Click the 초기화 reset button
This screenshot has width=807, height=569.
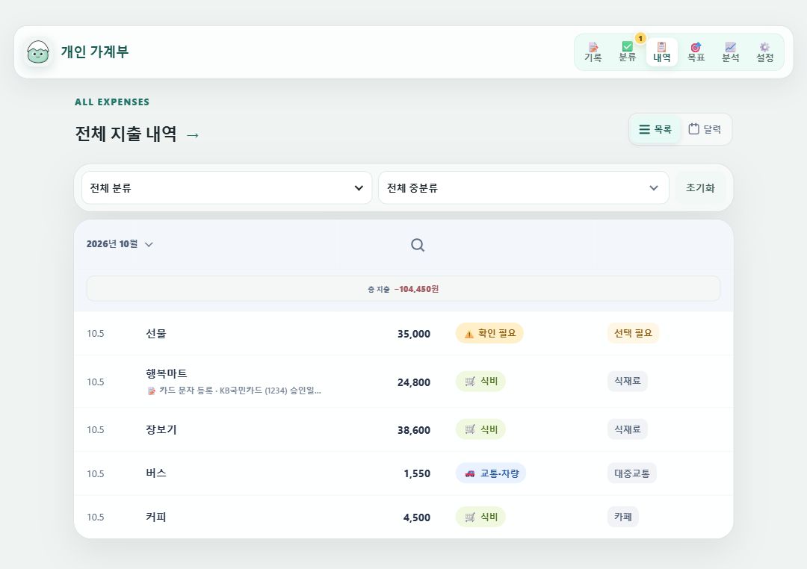(700, 187)
